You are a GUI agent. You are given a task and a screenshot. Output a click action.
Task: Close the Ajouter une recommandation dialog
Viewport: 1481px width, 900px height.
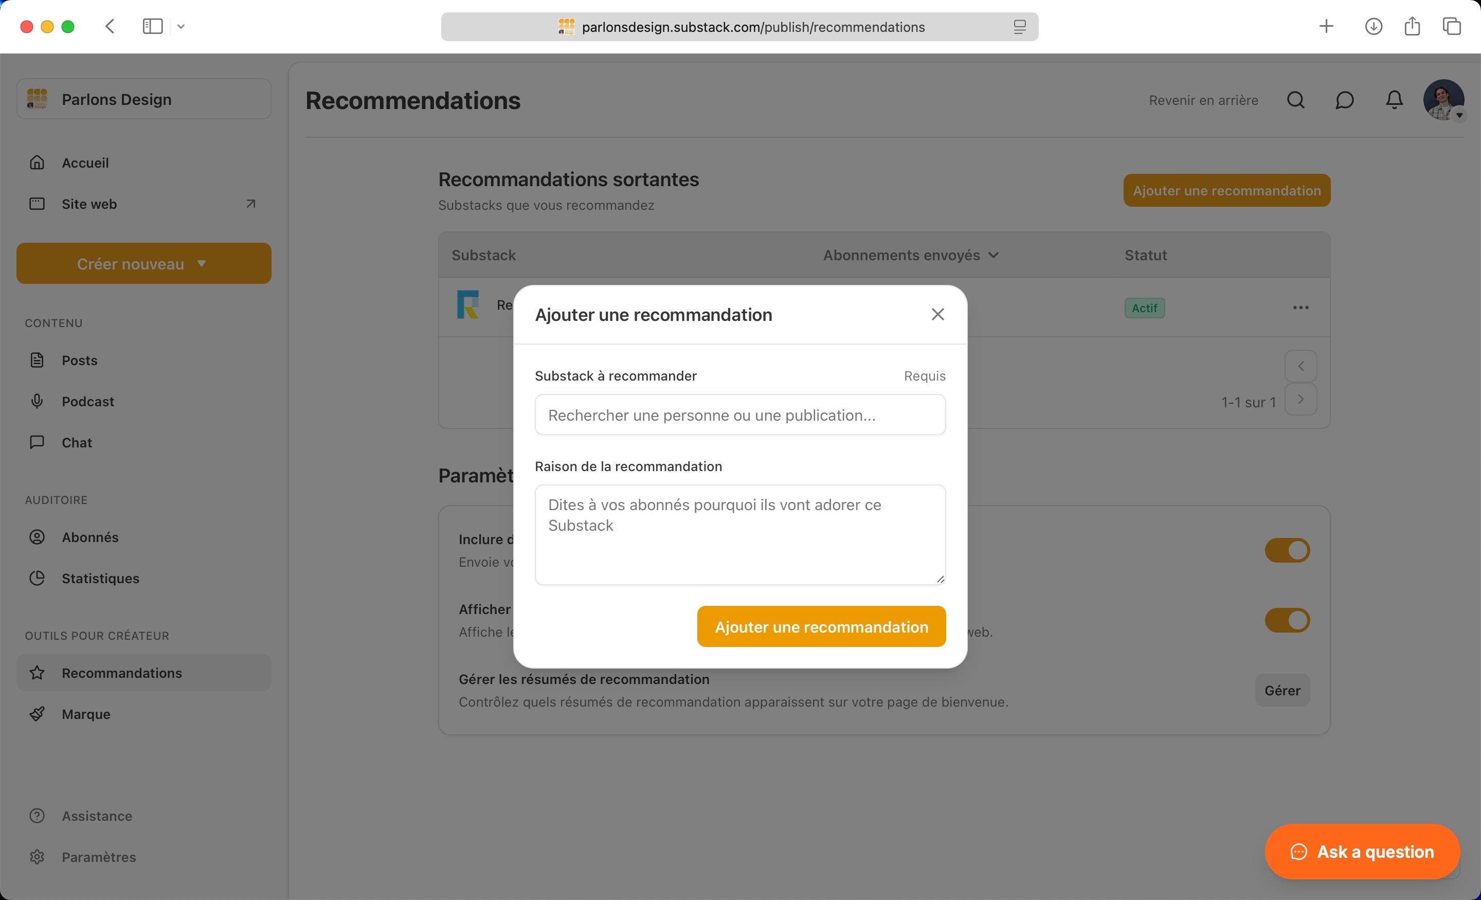click(937, 314)
